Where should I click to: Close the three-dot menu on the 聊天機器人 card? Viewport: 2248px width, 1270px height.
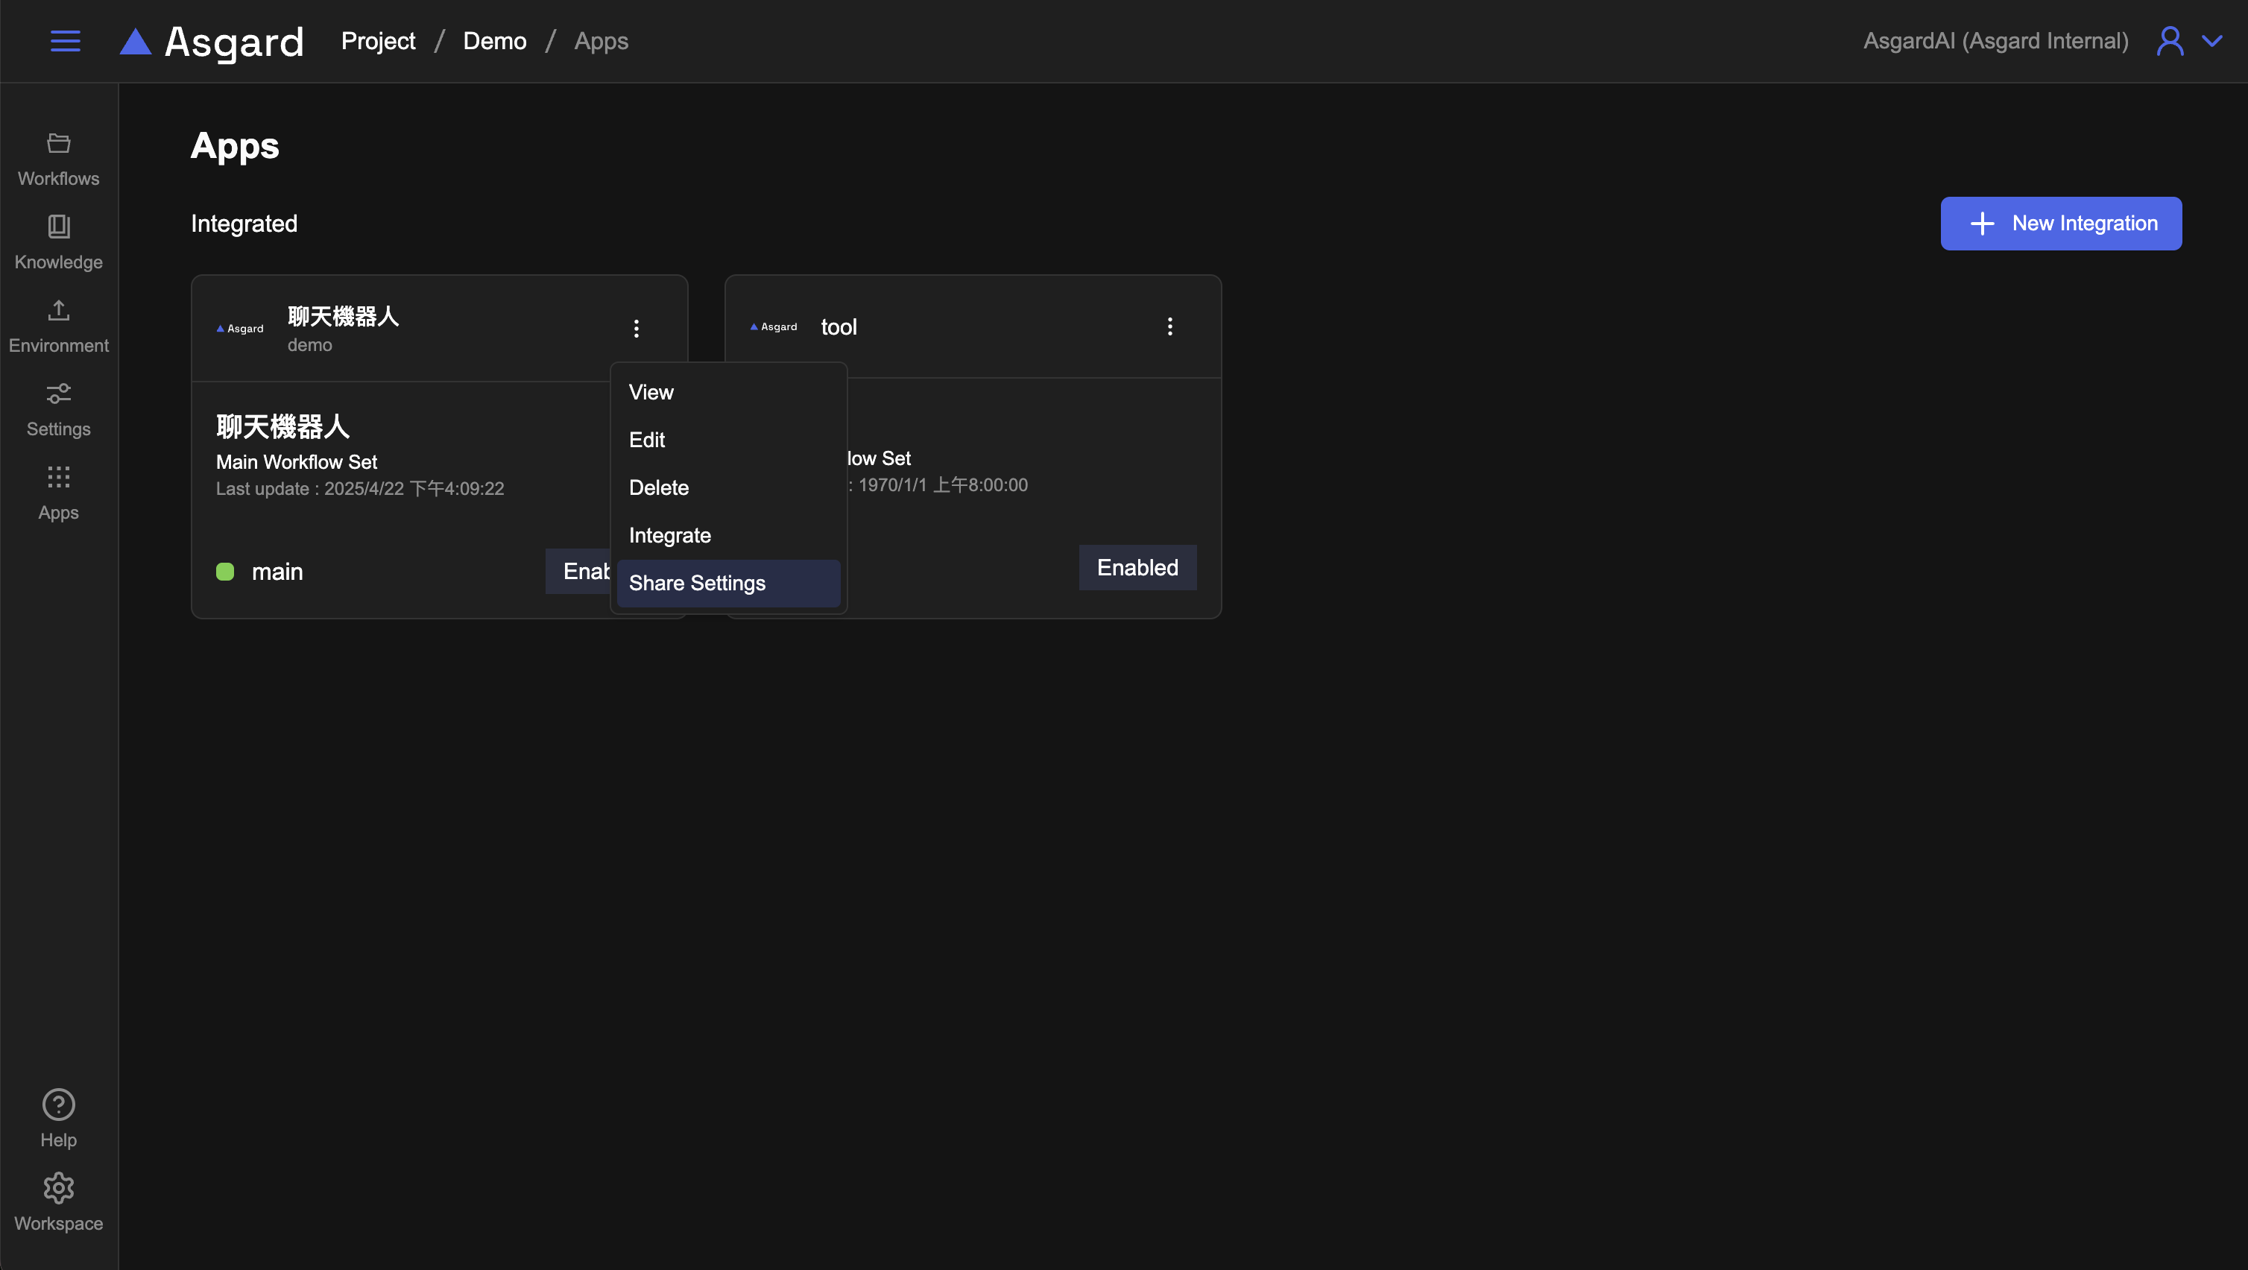(637, 328)
